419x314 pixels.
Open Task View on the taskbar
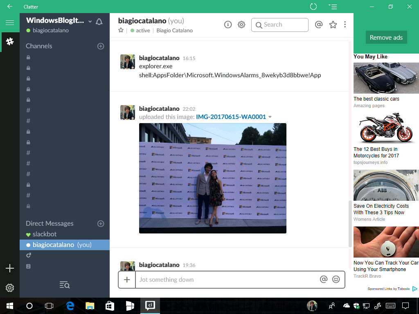tap(49, 306)
